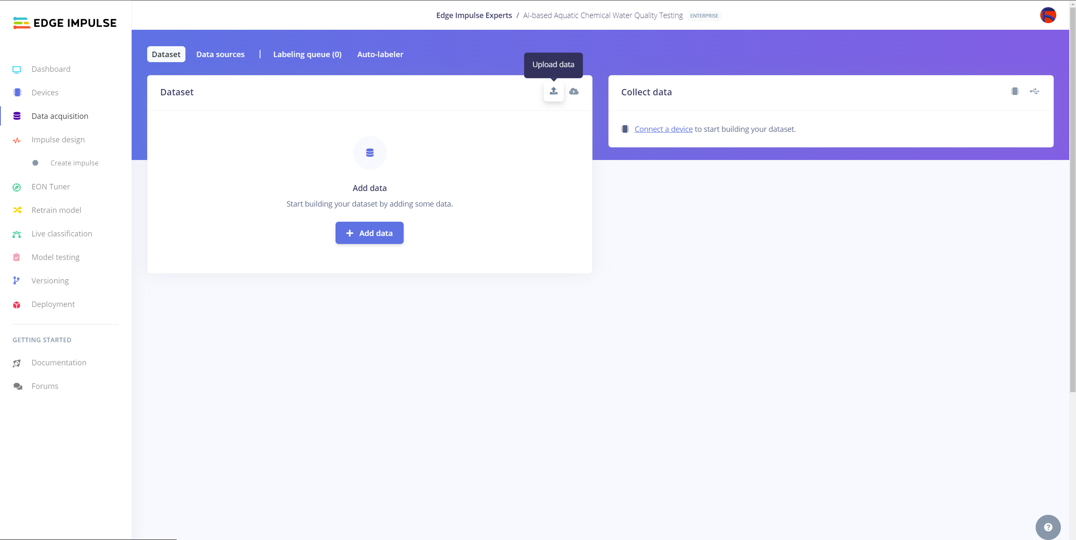
Task: Click the Dashboard sidebar icon
Action: pos(17,69)
